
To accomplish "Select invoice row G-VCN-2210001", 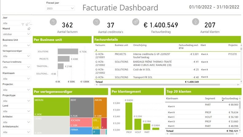I will point(168,56).
